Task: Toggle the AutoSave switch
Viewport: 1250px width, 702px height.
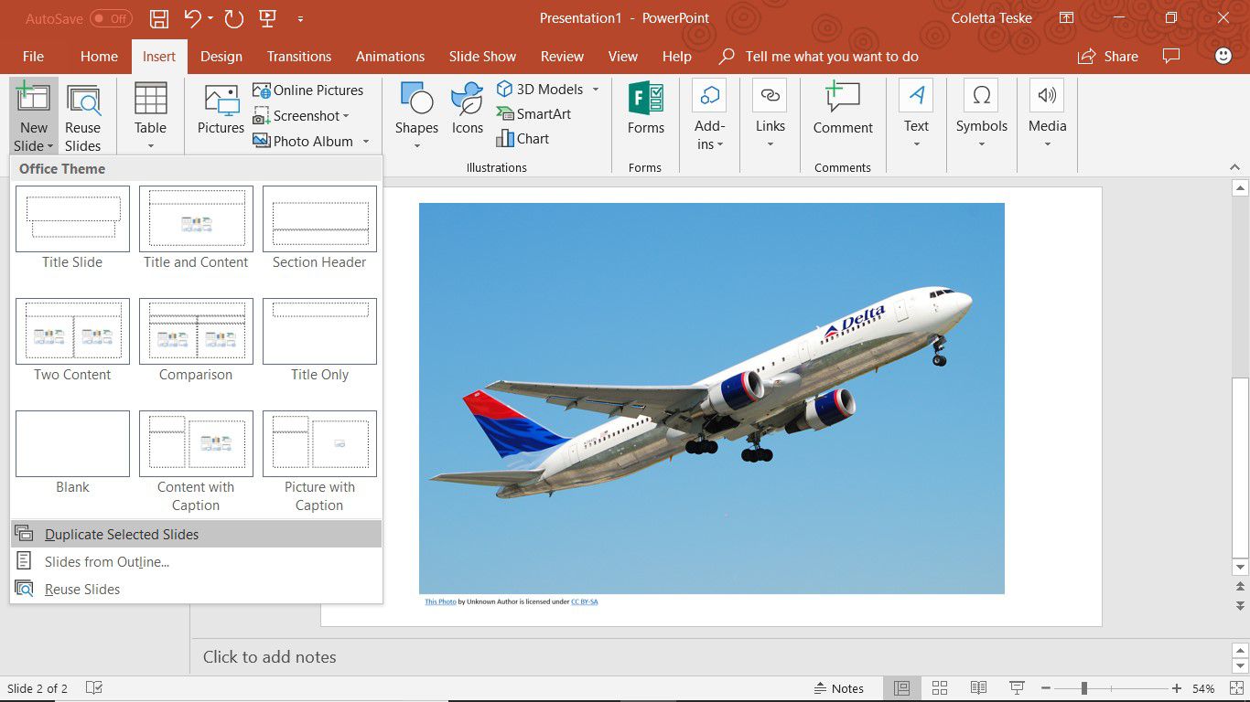Action: tap(111, 18)
